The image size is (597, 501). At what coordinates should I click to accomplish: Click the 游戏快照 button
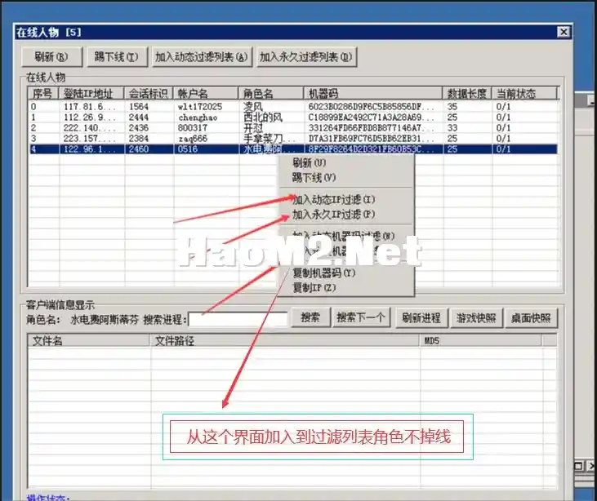tap(476, 317)
